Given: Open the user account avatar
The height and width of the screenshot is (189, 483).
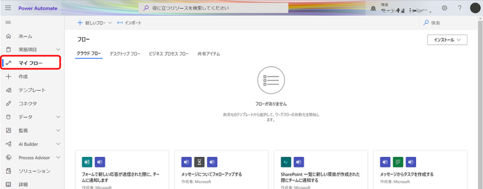Looking at the screenshot, I should coord(475,8).
